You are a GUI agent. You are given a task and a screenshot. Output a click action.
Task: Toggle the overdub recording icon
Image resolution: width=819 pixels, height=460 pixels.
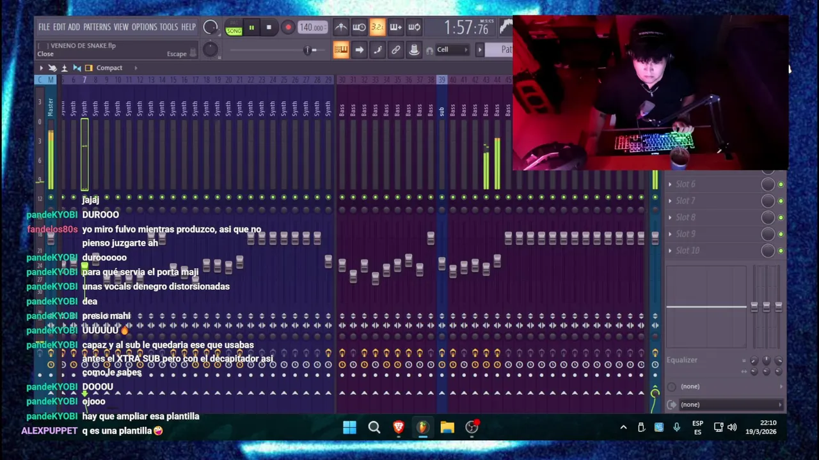coord(395,27)
